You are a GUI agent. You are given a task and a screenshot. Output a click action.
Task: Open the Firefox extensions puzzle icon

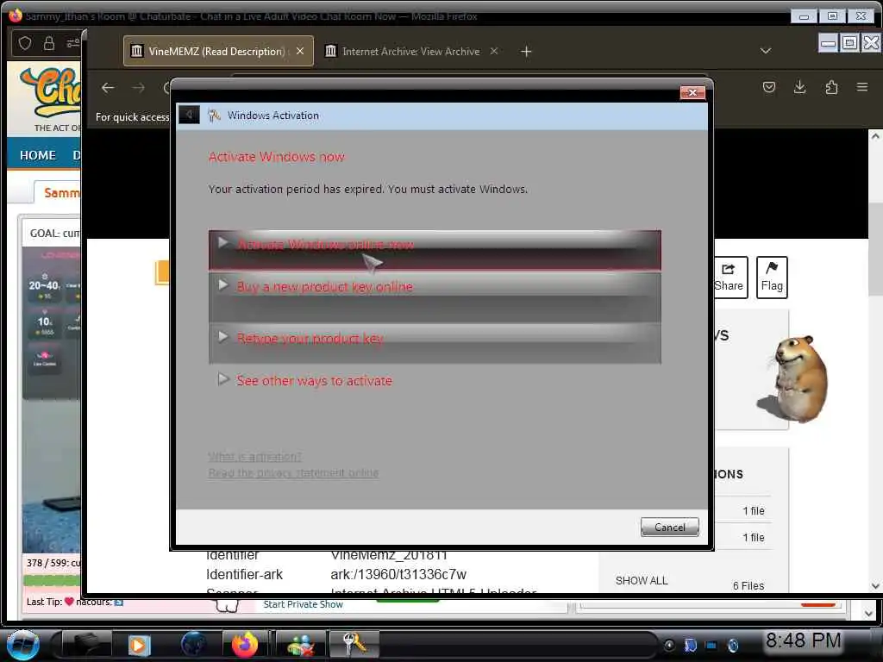(831, 87)
